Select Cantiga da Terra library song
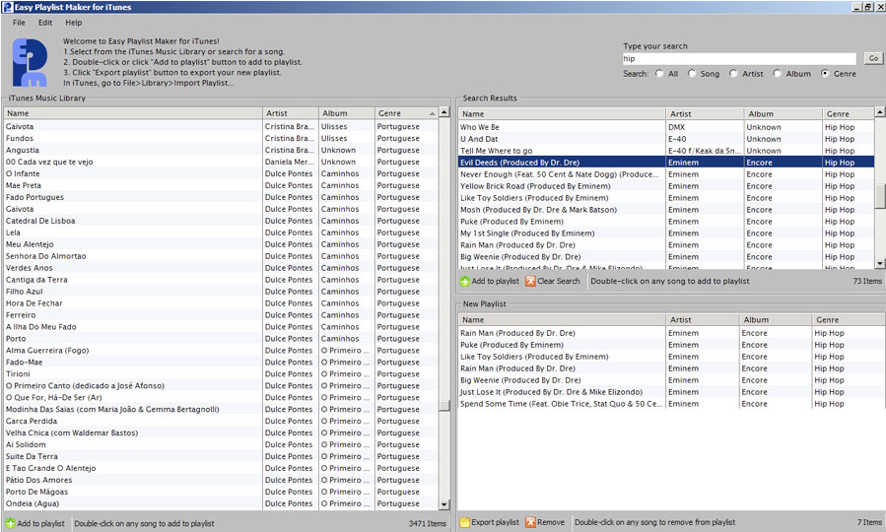This screenshot has width=886, height=532. click(221, 280)
